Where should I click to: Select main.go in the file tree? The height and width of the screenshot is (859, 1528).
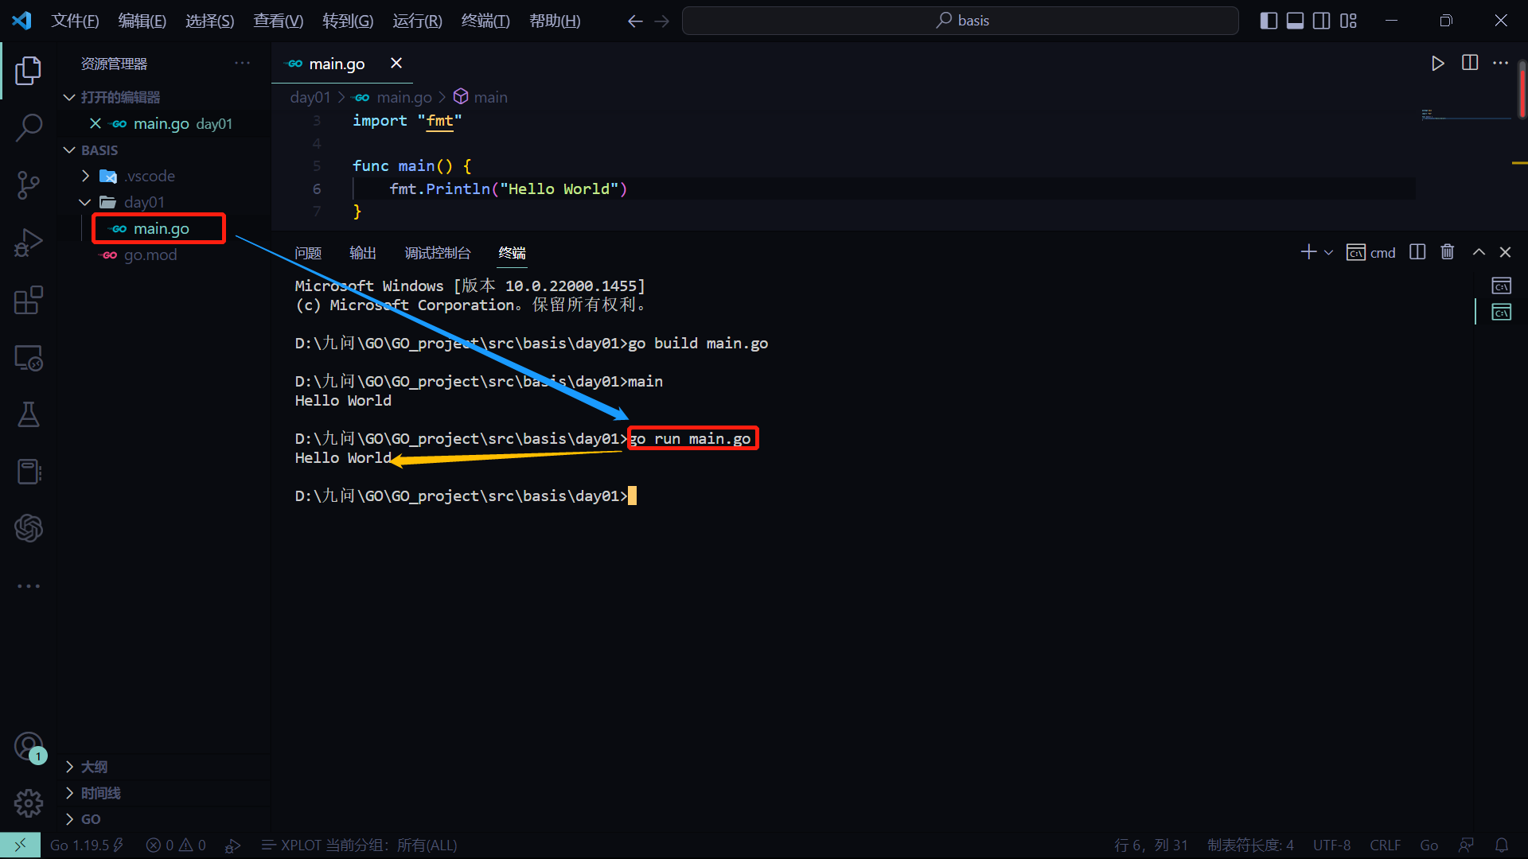(163, 228)
